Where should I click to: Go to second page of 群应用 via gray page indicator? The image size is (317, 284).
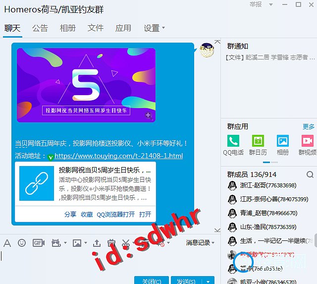[x=274, y=162]
